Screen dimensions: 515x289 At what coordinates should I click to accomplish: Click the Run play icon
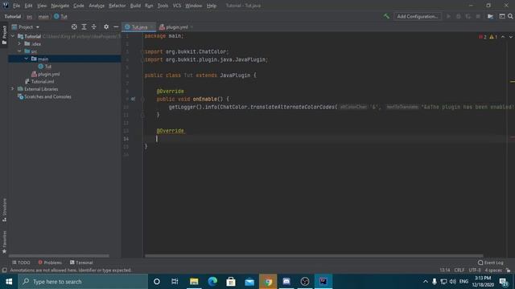[x=448, y=16]
